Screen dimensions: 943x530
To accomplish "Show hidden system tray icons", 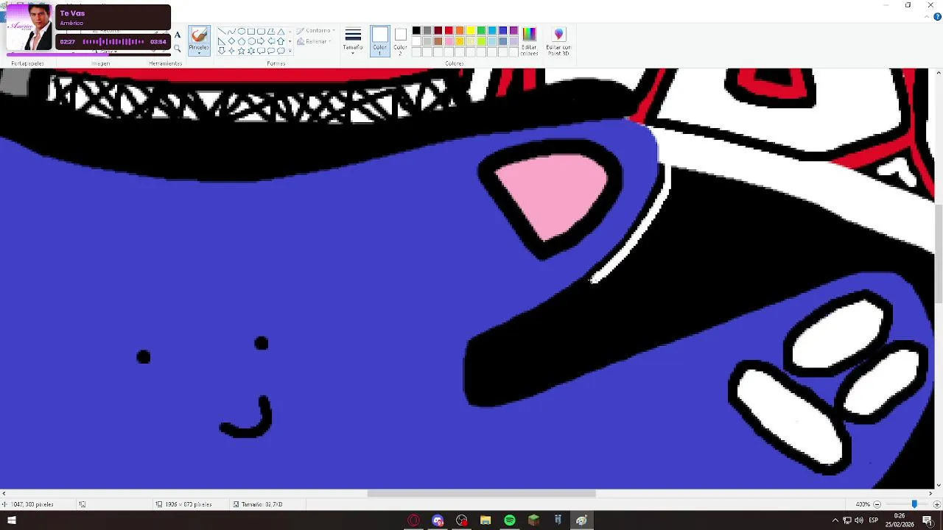I will [x=835, y=520].
